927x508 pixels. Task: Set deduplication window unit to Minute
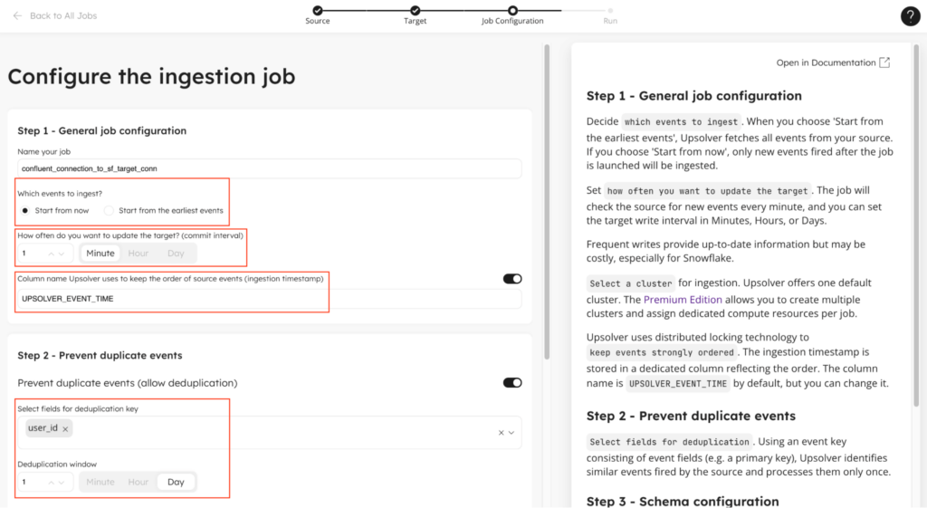click(x=100, y=482)
